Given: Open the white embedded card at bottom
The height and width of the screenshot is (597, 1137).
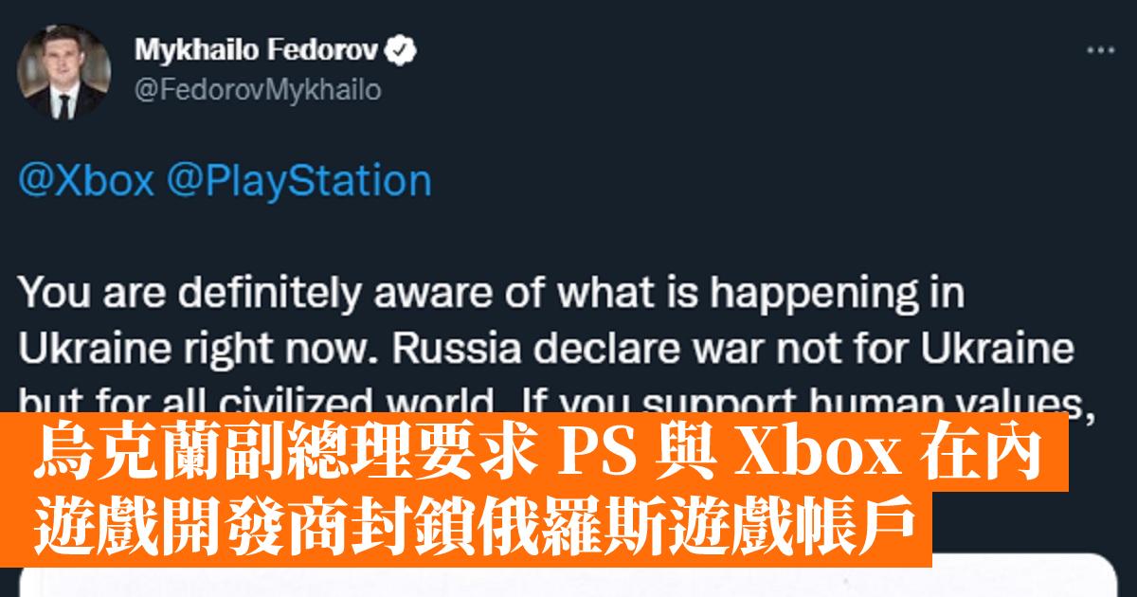Looking at the screenshot, I should (x=568, y=580).
